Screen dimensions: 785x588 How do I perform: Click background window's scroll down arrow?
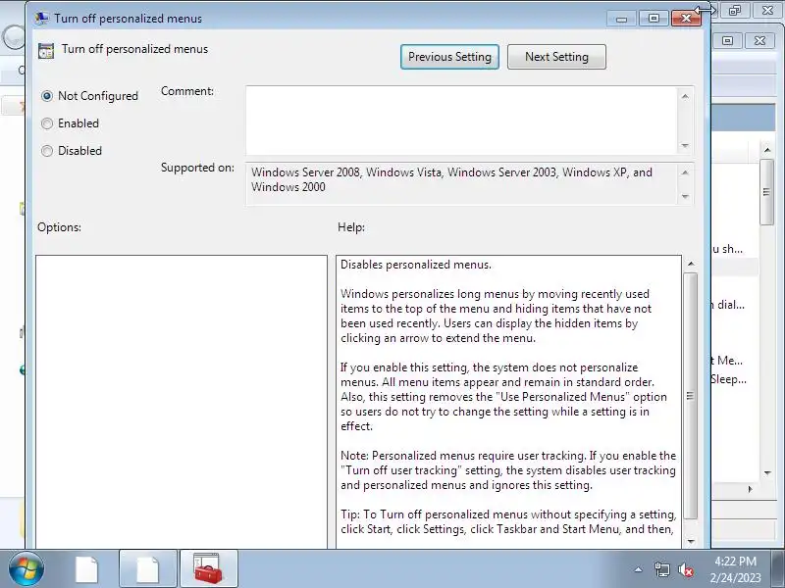(x=767, y=472)
